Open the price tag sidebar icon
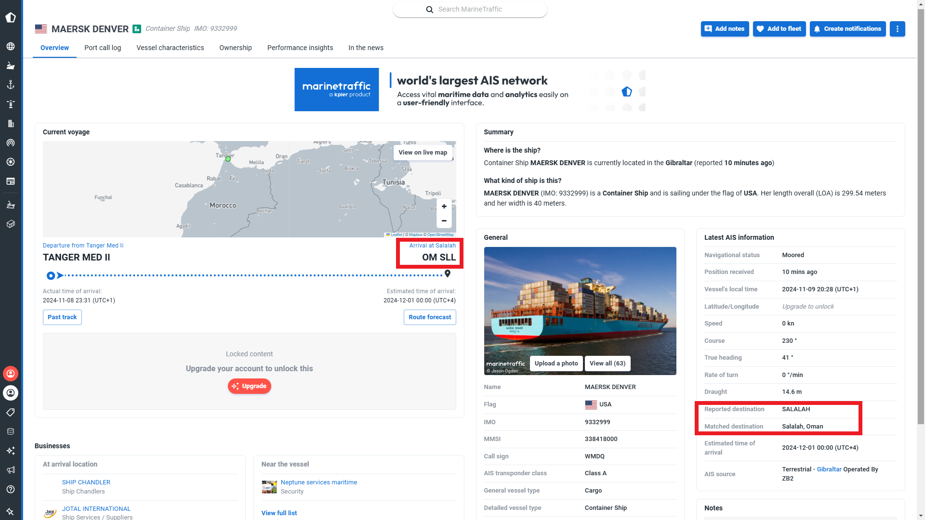 coord(11,412)
